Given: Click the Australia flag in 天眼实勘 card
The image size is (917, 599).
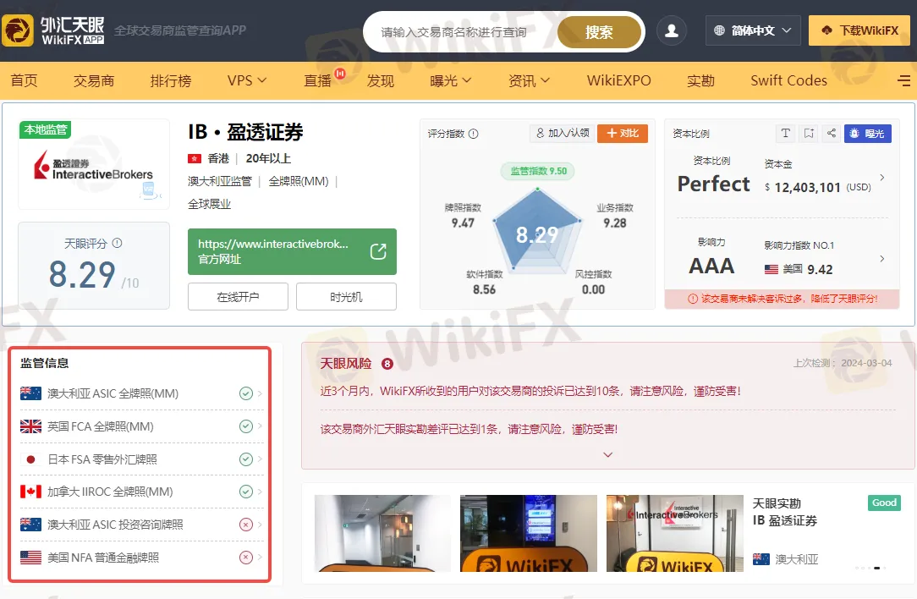Looking at the screenshot, I should tap(761, 559).
